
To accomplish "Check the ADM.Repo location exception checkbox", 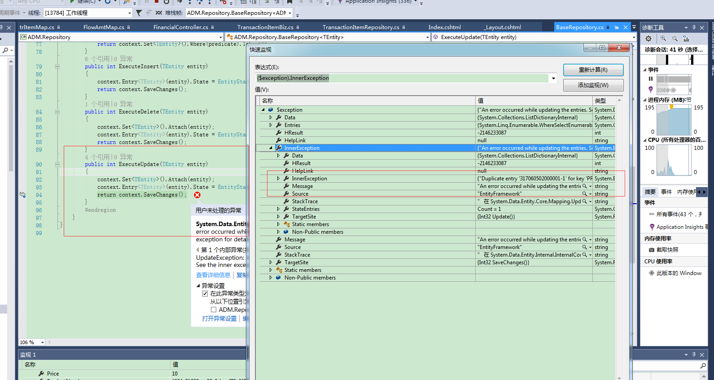I will click(214, 310).
